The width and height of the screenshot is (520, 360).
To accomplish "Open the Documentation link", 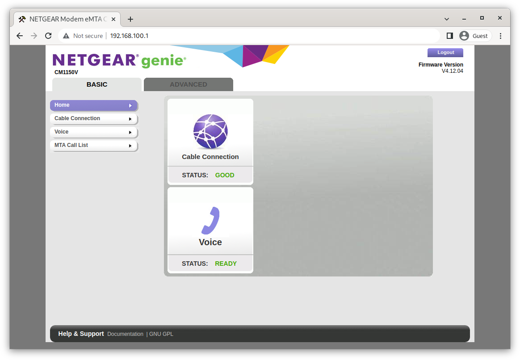I will 126,334.
